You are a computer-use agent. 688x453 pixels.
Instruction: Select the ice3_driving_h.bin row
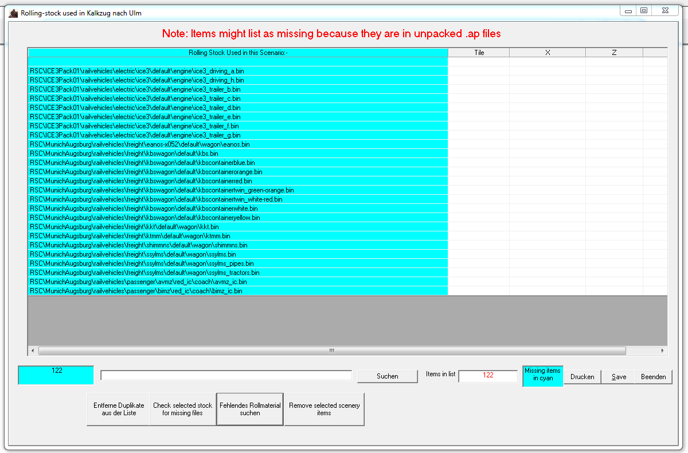[238, 80]
